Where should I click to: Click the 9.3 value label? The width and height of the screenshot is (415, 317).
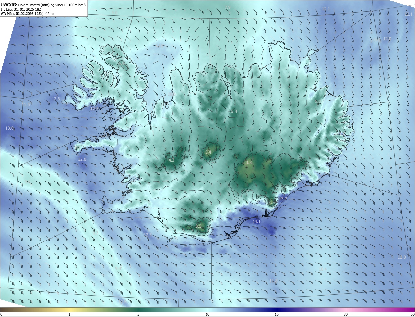95,233
